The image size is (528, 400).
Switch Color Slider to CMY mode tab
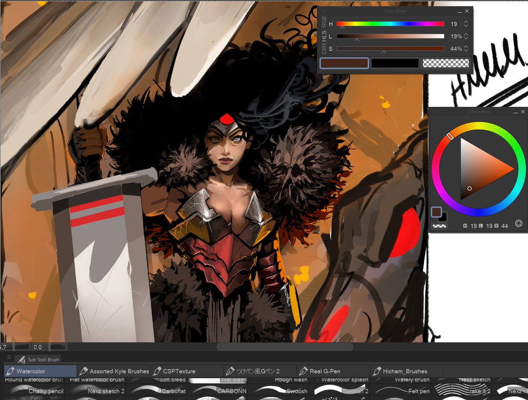pos(324,50)
